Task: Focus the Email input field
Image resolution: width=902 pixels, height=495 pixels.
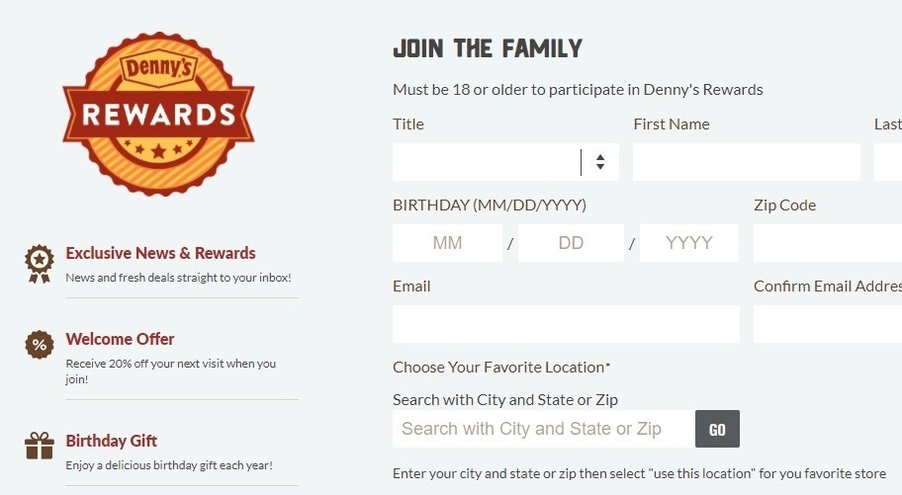Action: 566,324
